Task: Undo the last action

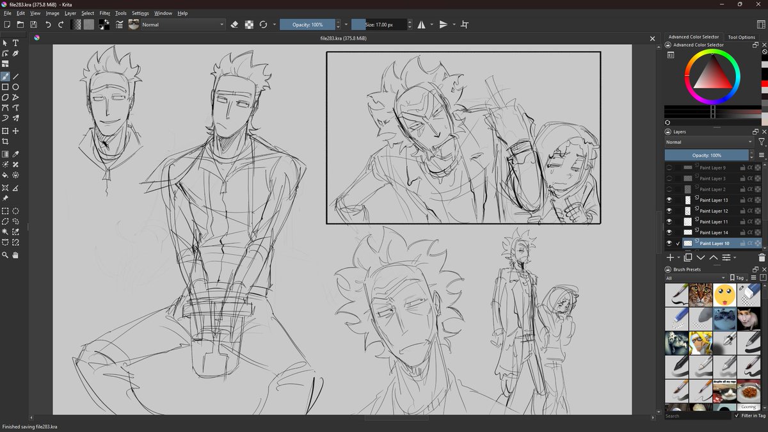Action: pos(48,24)
